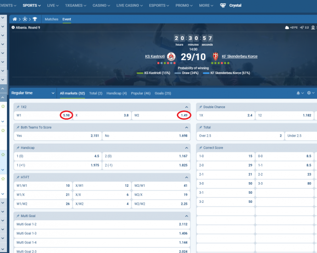This screenshot has width=317, height=253.
Task: Select correct score 1-0 at 15
Action: (x=226, y=156)
